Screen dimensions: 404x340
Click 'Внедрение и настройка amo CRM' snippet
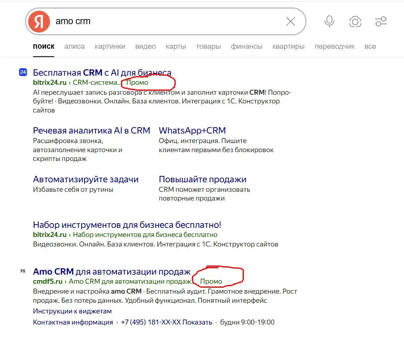pyautogui.click(x=87, y=291)
